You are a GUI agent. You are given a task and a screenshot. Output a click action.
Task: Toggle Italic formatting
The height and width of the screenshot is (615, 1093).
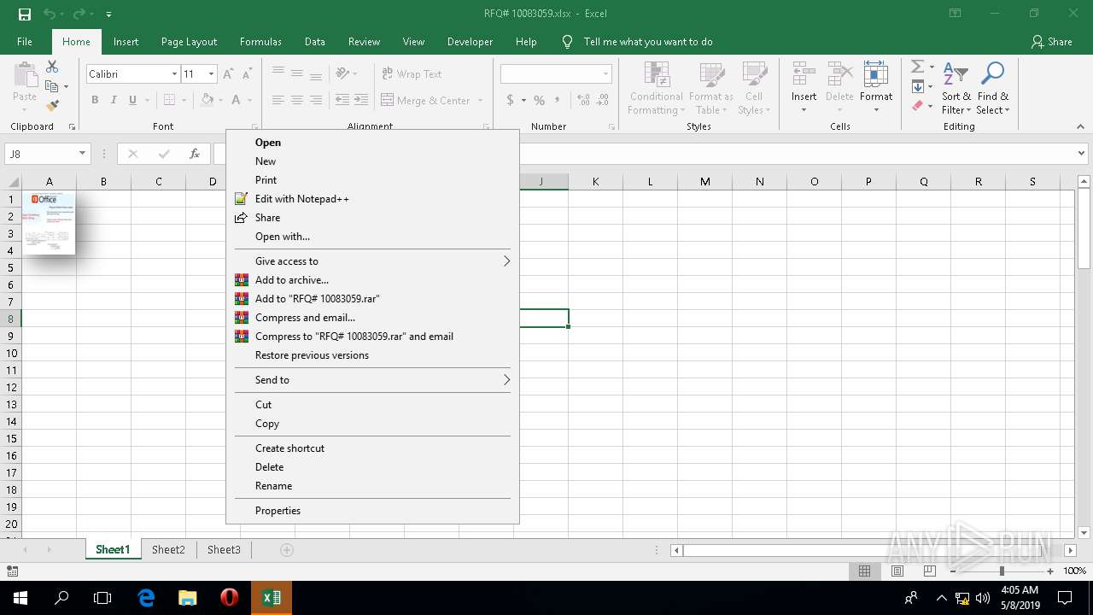(114, 100)
